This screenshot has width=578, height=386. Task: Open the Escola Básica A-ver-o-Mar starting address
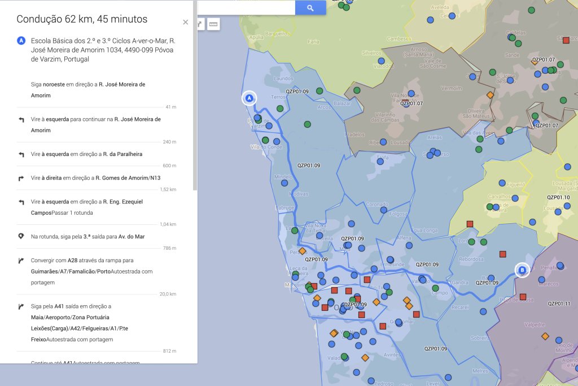[102, 50]
